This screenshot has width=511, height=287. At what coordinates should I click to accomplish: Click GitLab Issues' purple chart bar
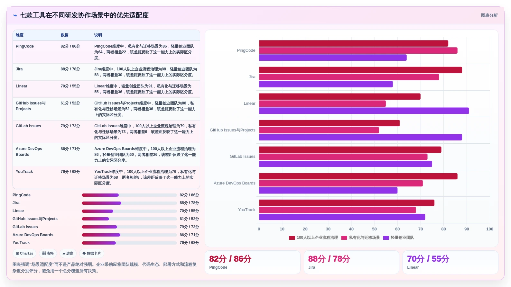(346, 164)
